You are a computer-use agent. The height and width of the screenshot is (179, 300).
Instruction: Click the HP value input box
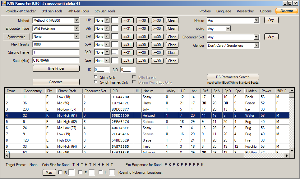[x=115, y=20]
